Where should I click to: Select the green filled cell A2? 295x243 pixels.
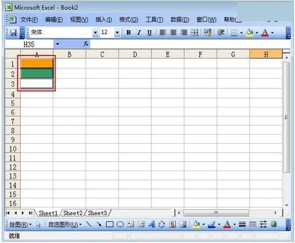click(36, 73)
